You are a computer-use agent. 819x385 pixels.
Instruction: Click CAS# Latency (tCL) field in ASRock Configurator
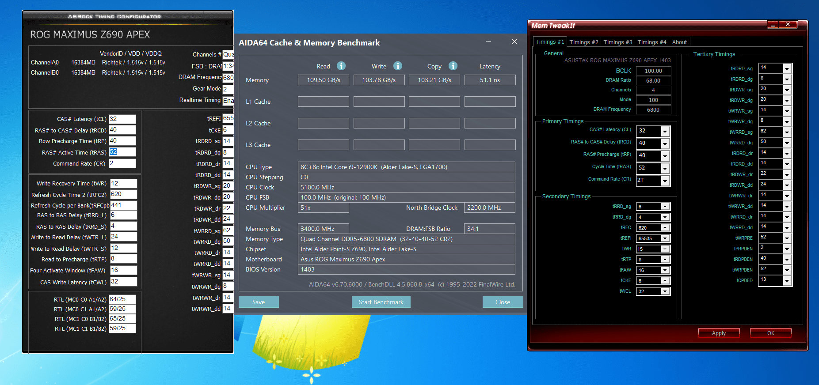pos(122,119)
